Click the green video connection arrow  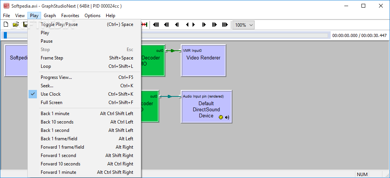click(x=173, y=51)
